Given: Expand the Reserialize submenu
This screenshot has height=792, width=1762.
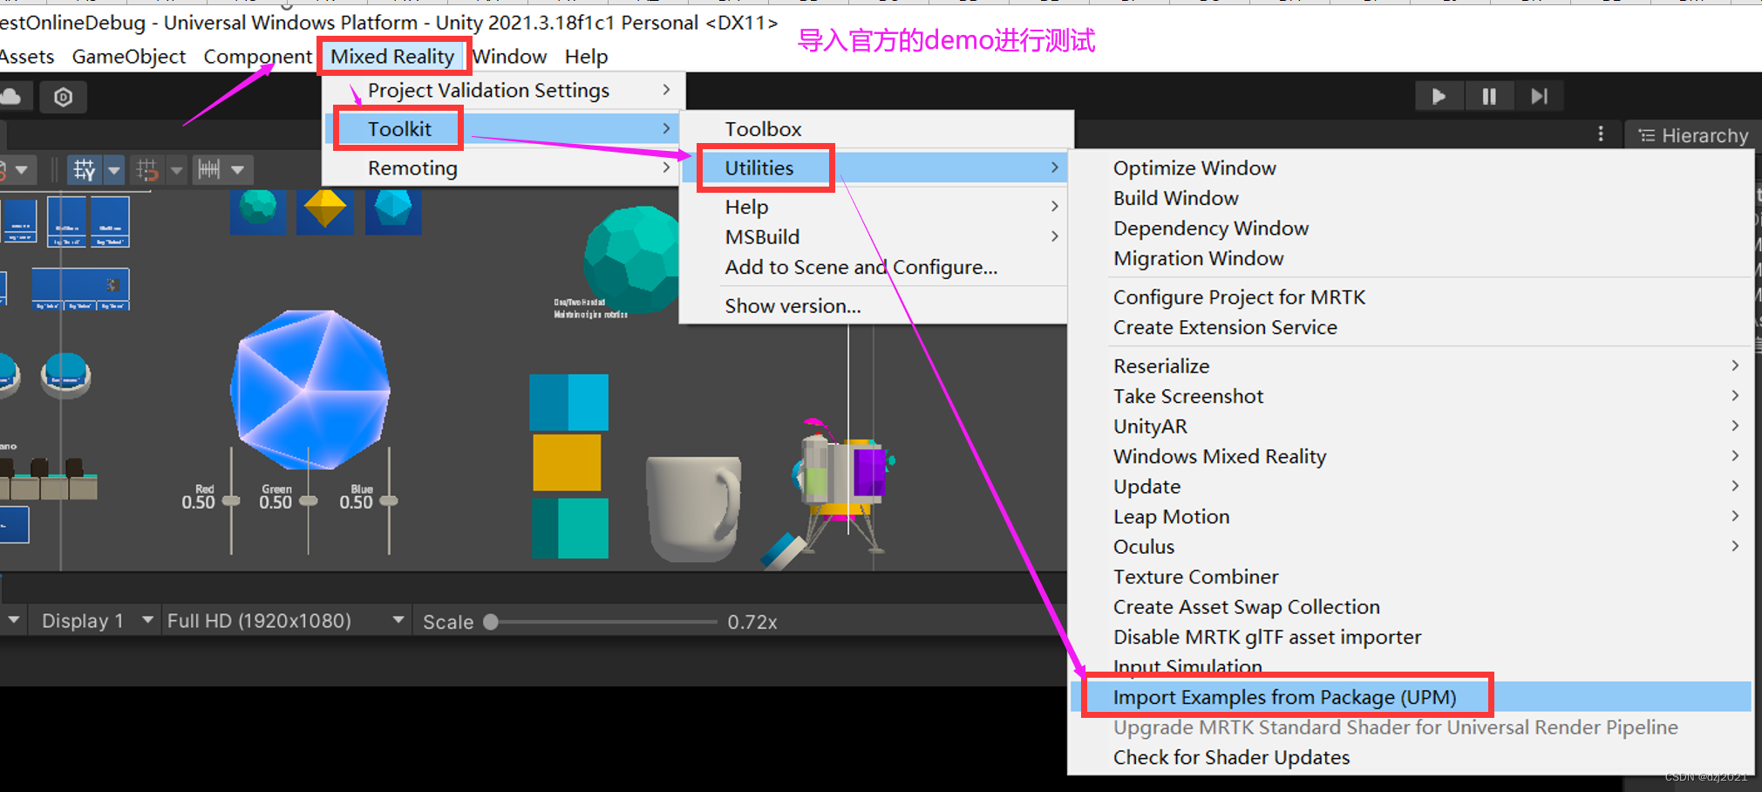Looking at the screenshot, I should tap(1411, 365).
